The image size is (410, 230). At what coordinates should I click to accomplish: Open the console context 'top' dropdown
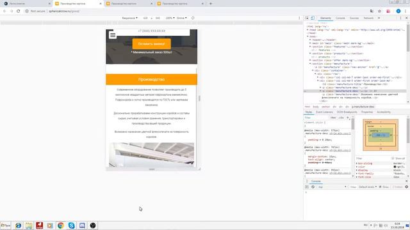332,187
